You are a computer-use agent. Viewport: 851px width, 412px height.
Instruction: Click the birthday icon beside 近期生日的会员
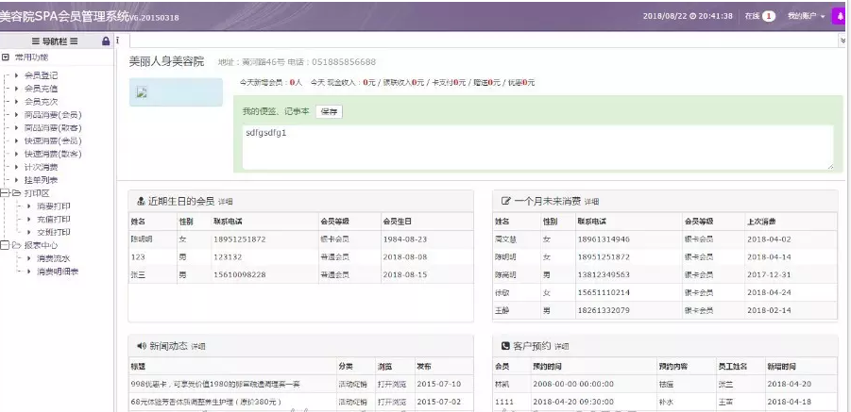tap(140, 201)
